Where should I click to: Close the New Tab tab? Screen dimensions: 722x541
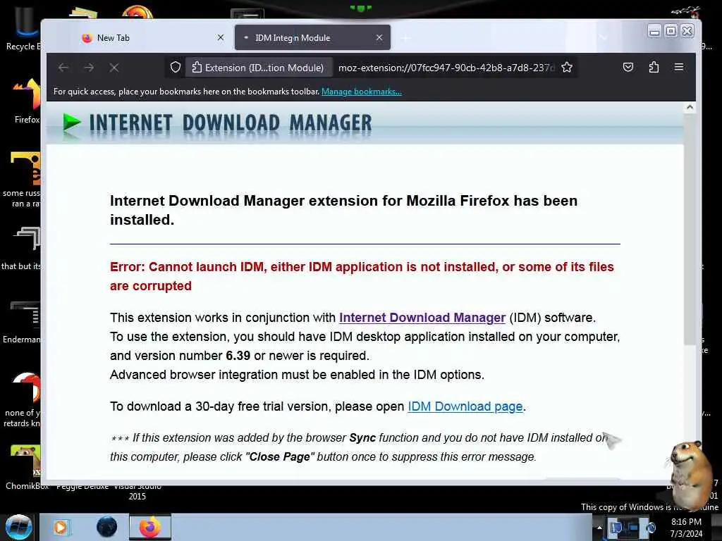pos(221,38)
